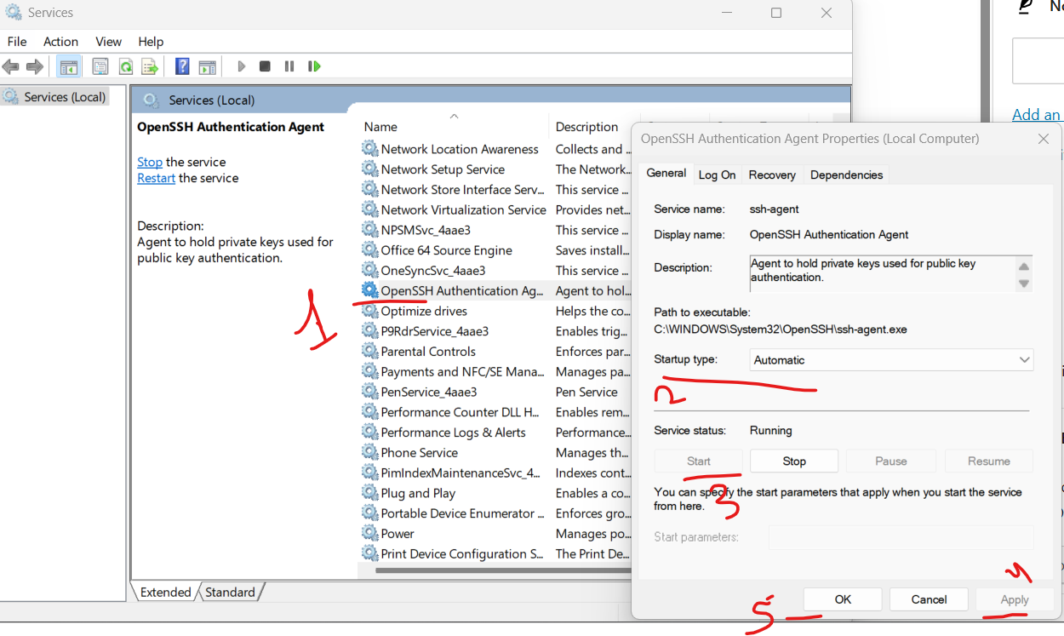Start the service using the toolbar play icon

point(241,66)
